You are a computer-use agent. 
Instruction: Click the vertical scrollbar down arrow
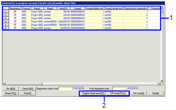pyautogui.click(x=161, y=81)
